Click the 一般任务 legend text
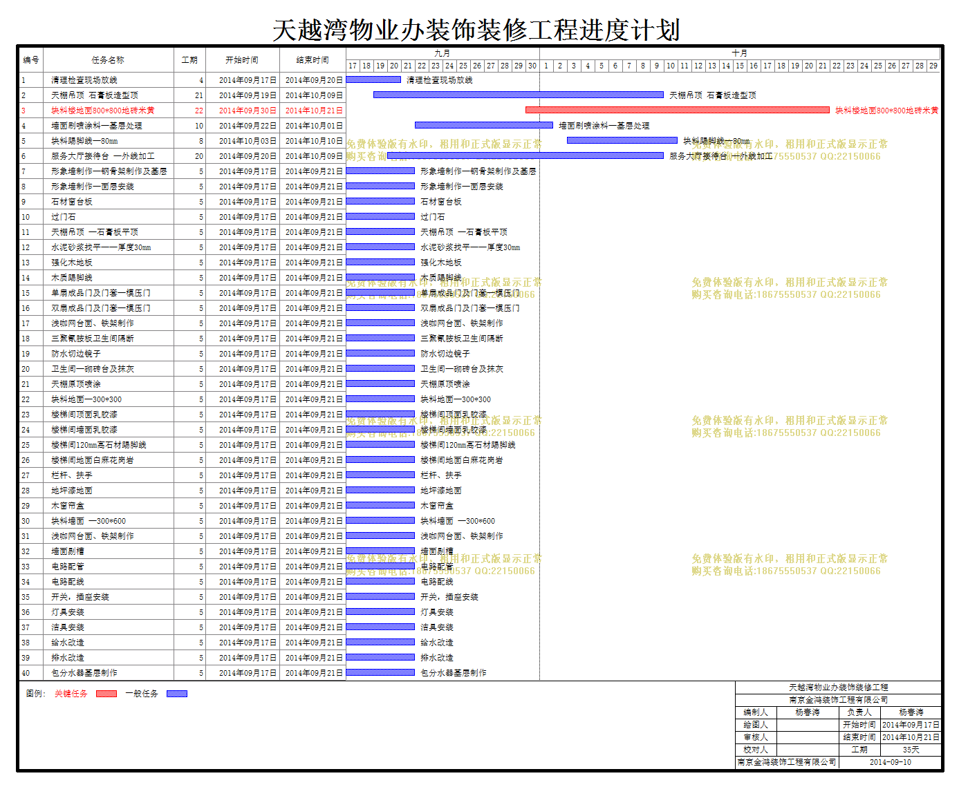959x787 pixels. pyautogui.click(x=142, y=694)
